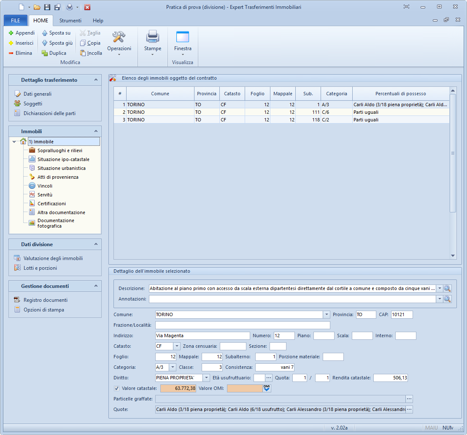The height and width of the screenshot is (435, 467).
Task: Open Valutazione degli immobili
Action: click(x=53, y=258)
